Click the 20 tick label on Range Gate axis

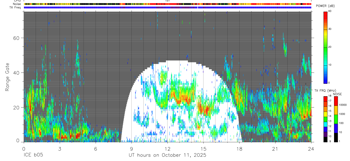coord(17,107)
